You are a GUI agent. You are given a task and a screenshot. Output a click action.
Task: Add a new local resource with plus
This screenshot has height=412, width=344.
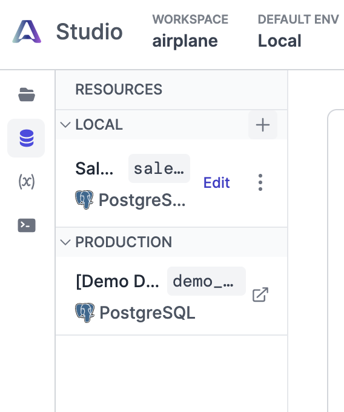pyautogui.click(x=263, y=125)
